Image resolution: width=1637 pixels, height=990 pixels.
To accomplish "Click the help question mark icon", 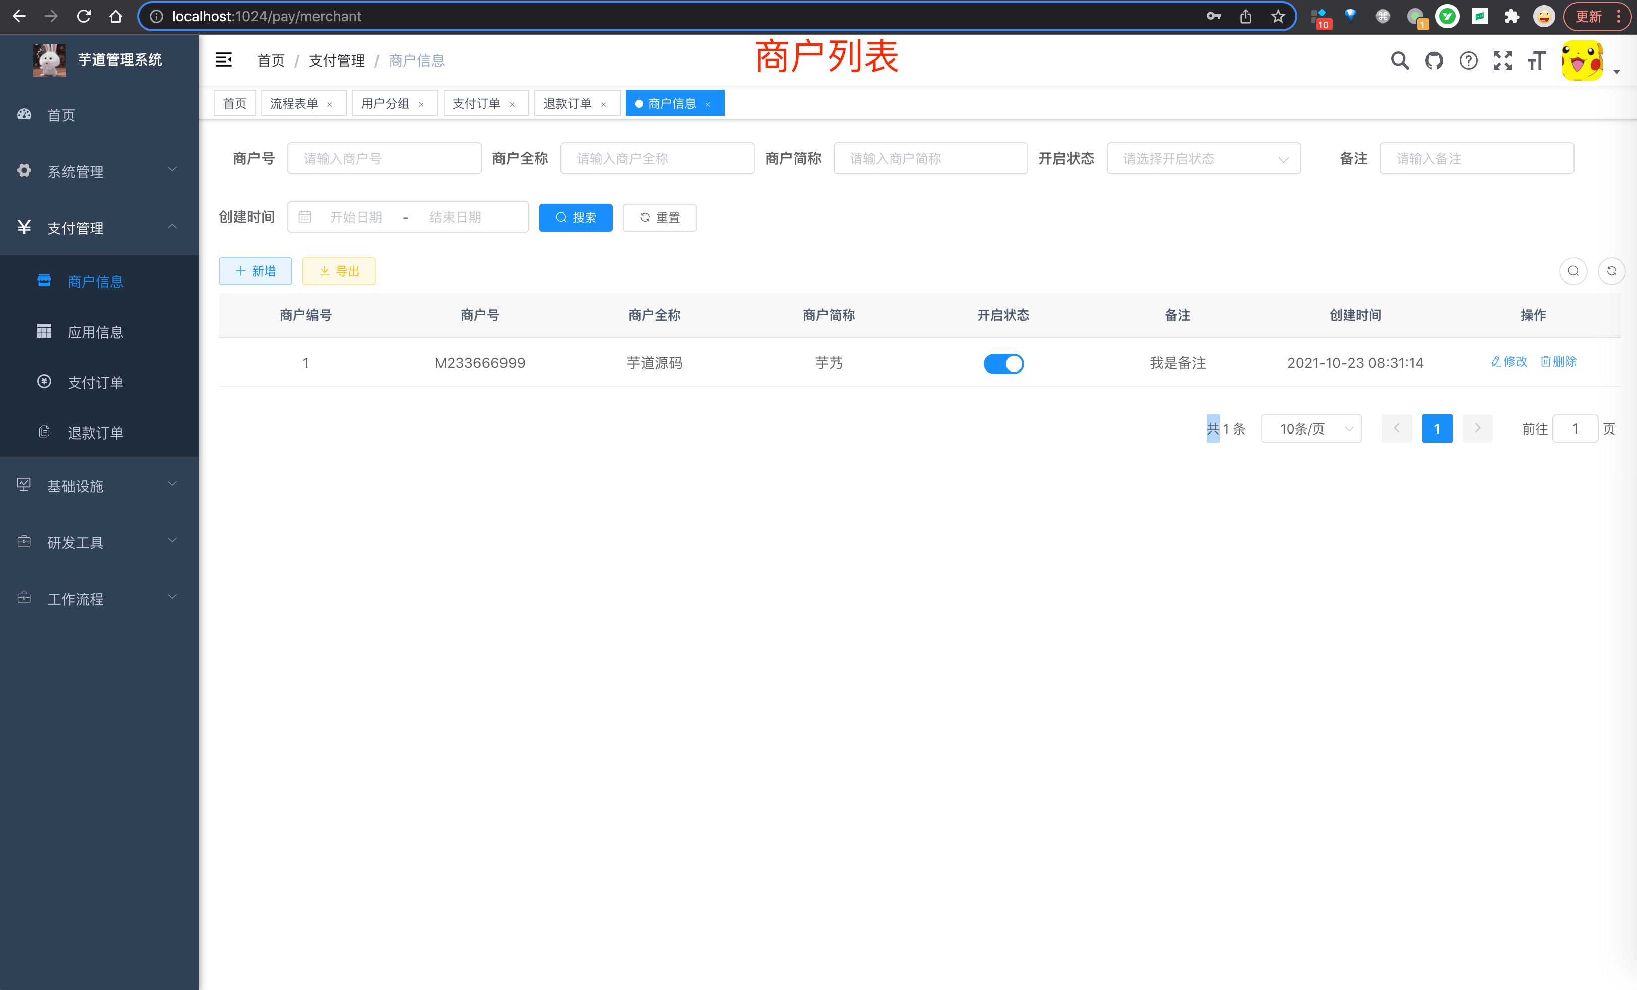I will (1468, 60).
